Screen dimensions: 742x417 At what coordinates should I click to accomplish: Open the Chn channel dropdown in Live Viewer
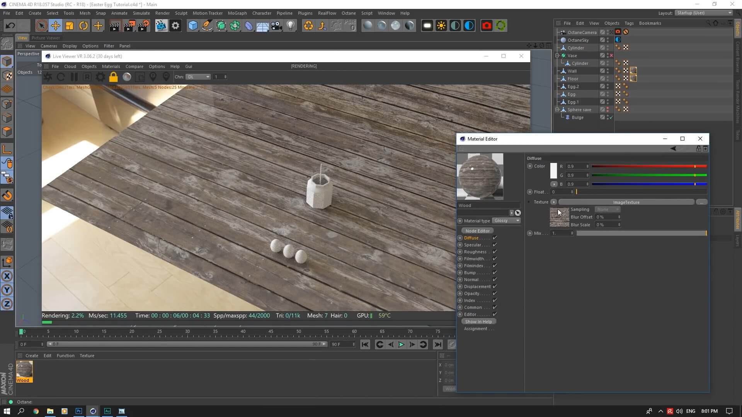pyautogui.click(x=198, y=76)
